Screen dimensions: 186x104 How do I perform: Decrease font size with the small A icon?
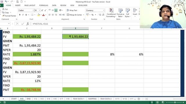coord(45,10)
